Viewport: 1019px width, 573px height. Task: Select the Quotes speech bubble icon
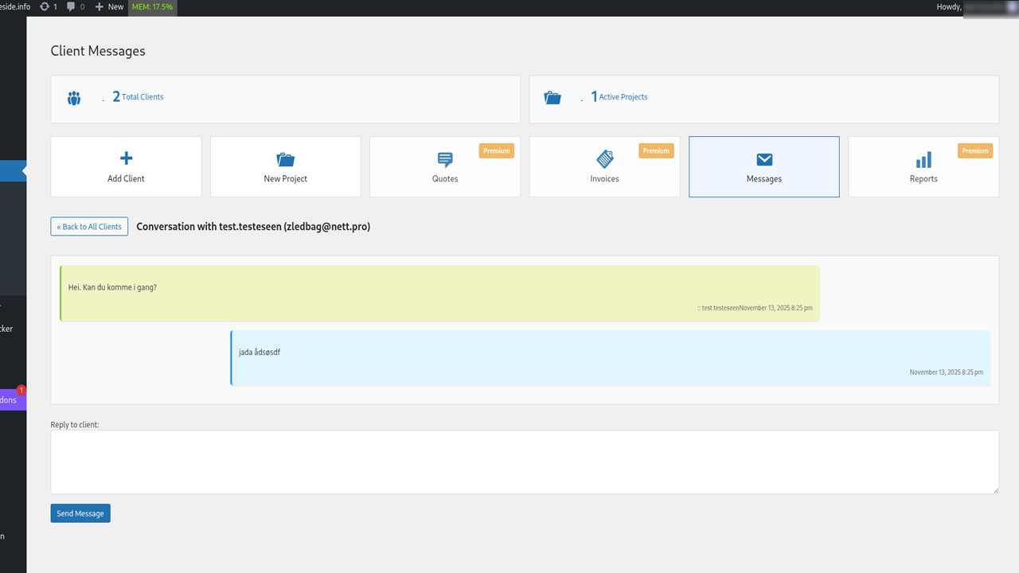tap(445, 159)
